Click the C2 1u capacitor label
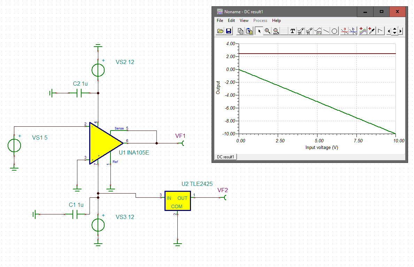 (x=80, y=84)
